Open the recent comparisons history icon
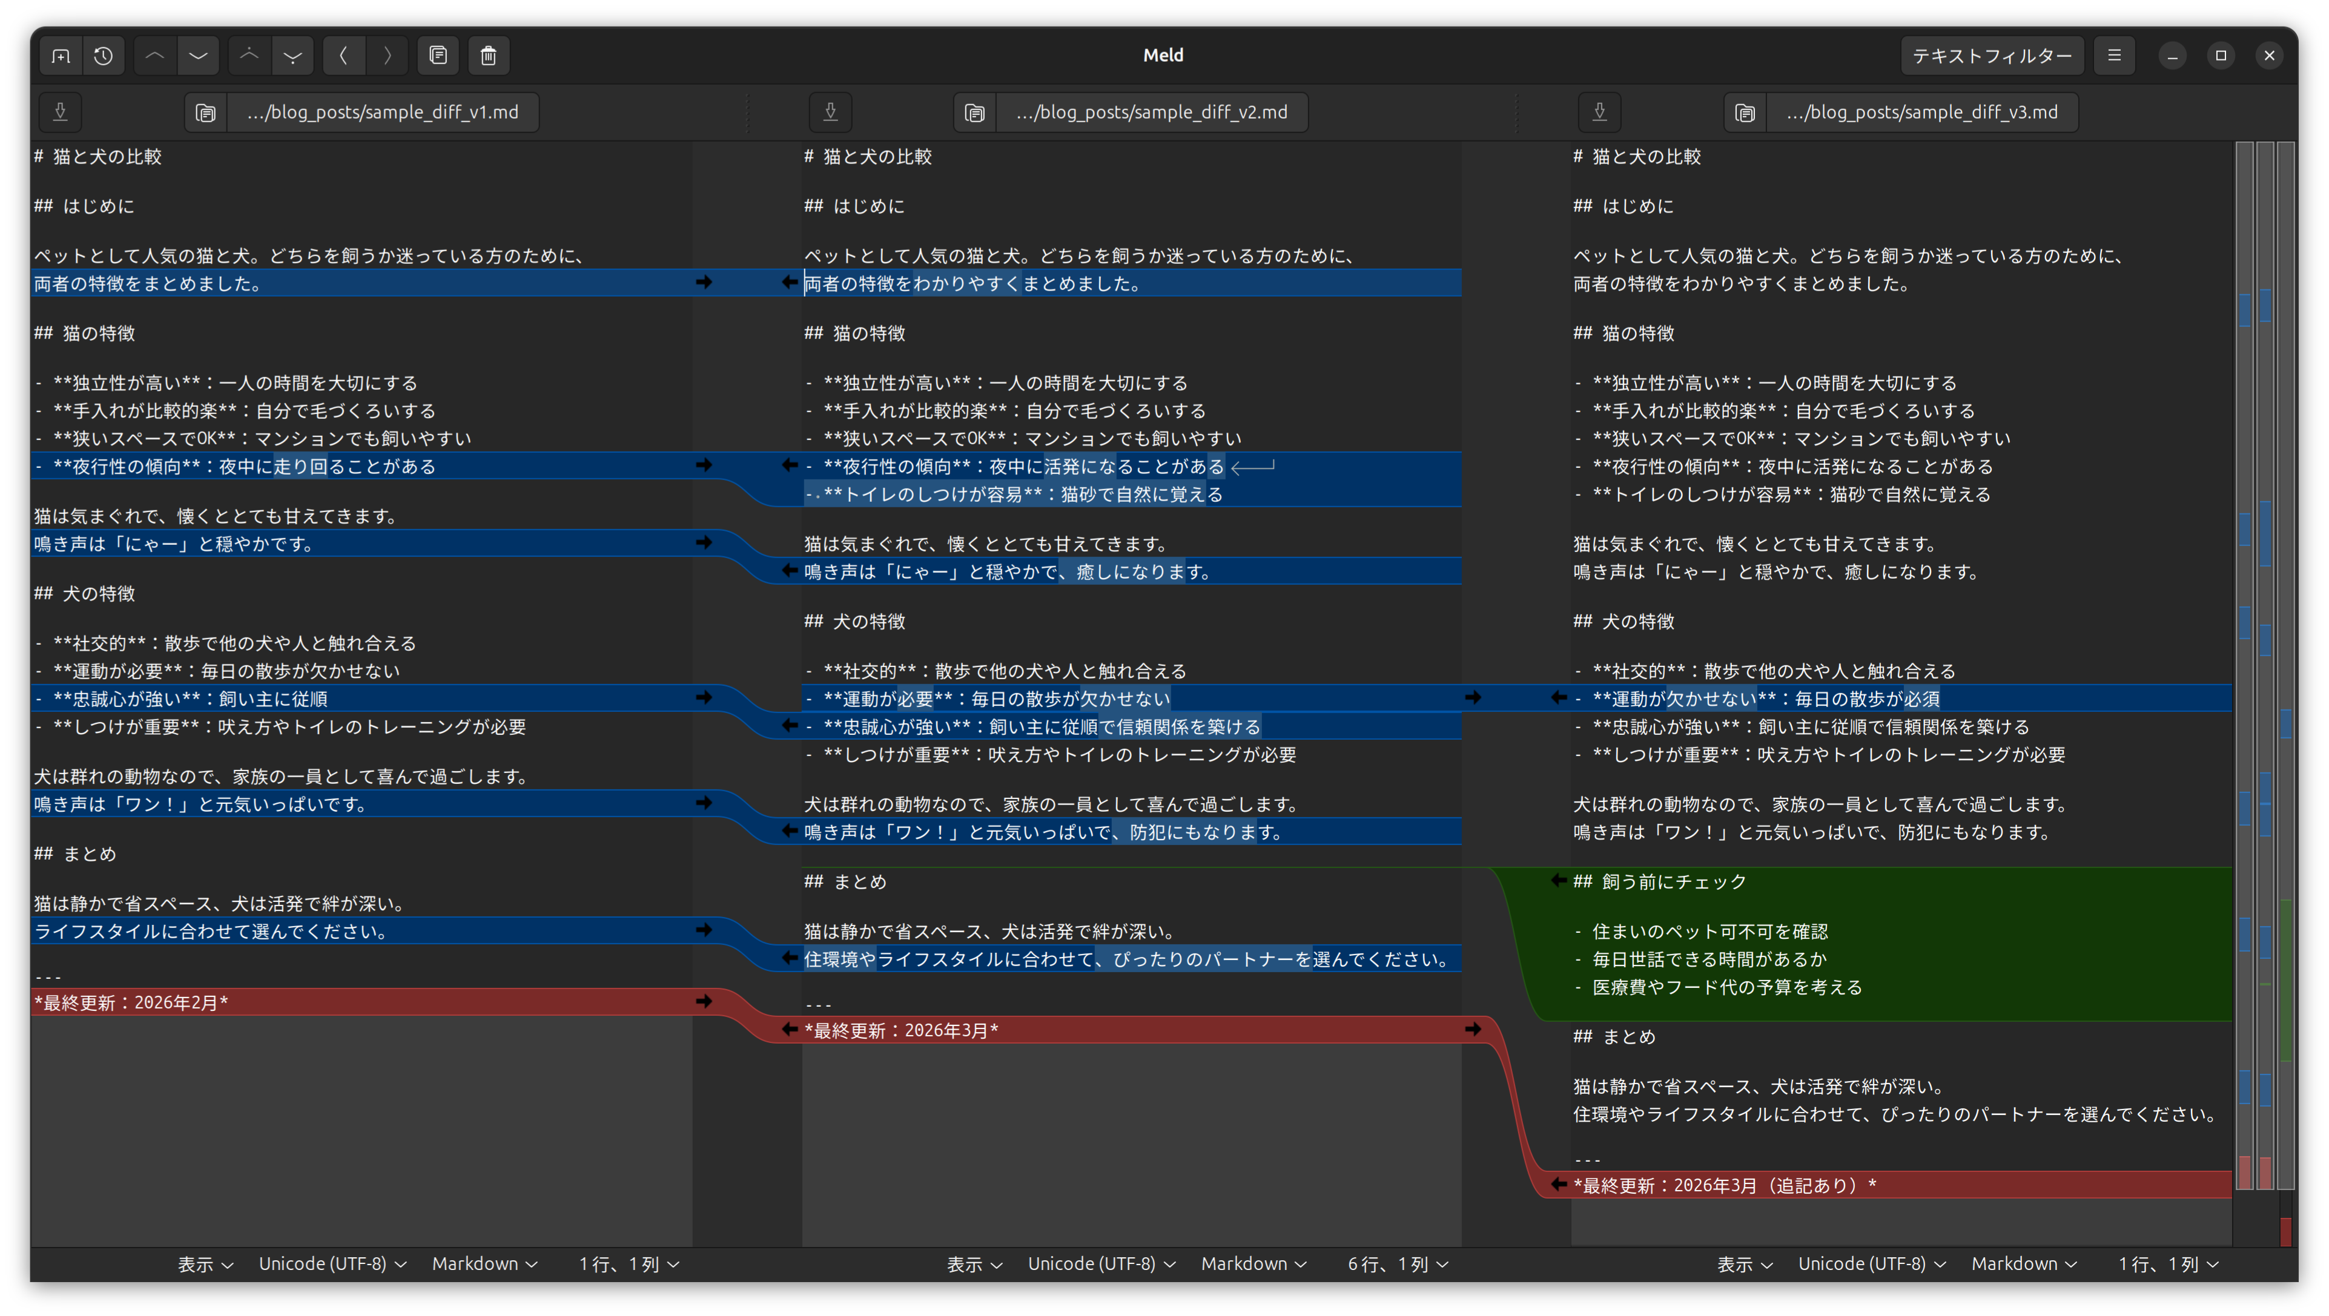Viewport: 2329px width, 1316px height. tap(104, 56)
